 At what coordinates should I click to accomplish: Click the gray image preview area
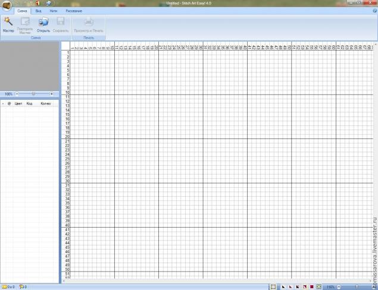(29, 66)
